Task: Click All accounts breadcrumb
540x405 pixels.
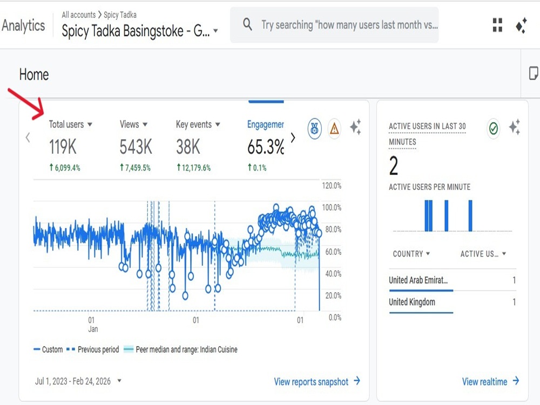Action: 78,15
